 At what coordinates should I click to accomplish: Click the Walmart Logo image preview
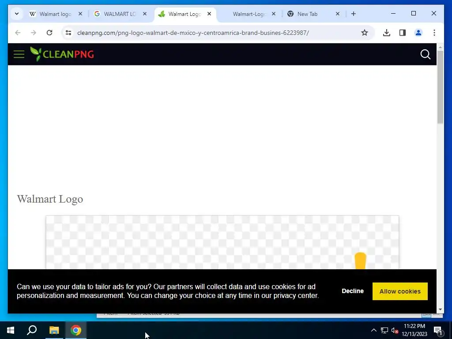coord(222,242)
